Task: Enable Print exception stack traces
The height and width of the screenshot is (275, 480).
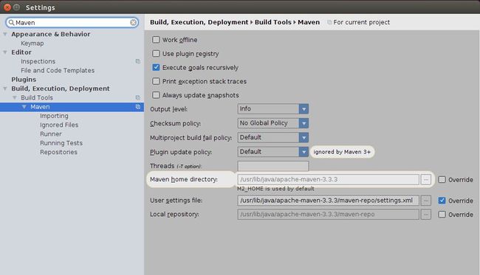Action: point(156,81)
